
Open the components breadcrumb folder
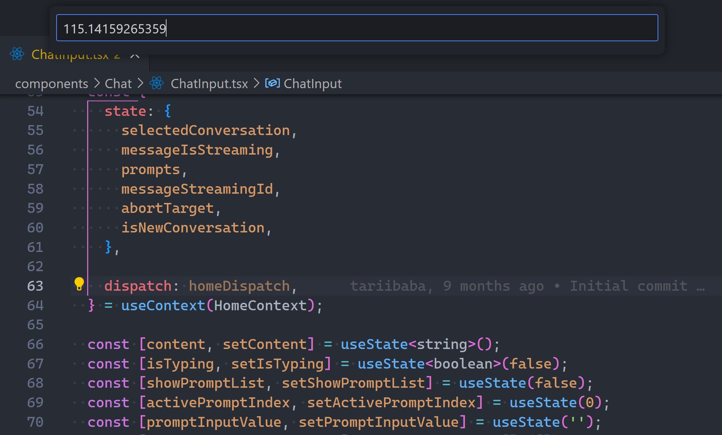[52, 84]
